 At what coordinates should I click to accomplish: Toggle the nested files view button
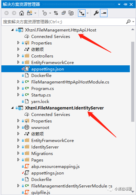pos(82,13)
